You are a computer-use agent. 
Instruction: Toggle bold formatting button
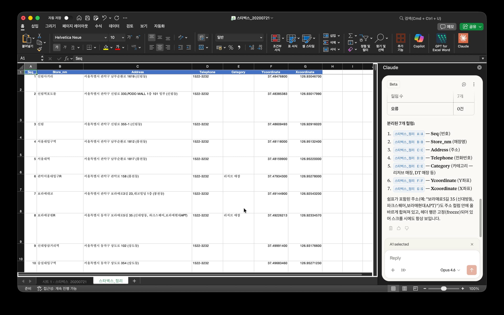click(x=57, y=47)
